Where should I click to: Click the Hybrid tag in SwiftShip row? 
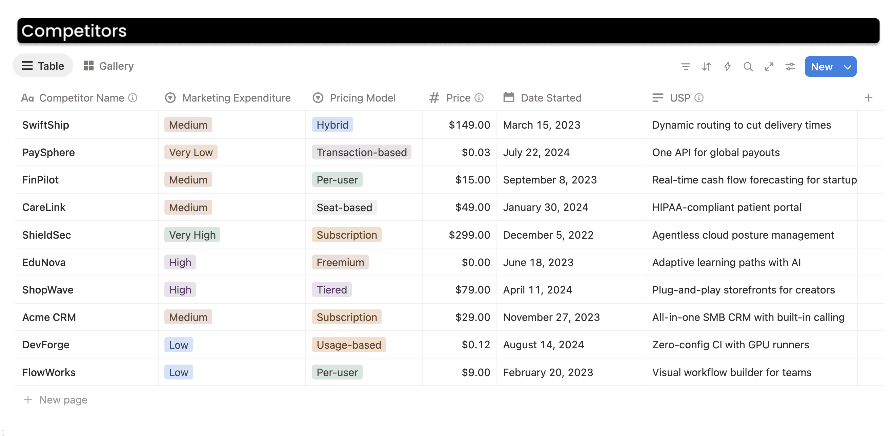click(x=332, y=125)
